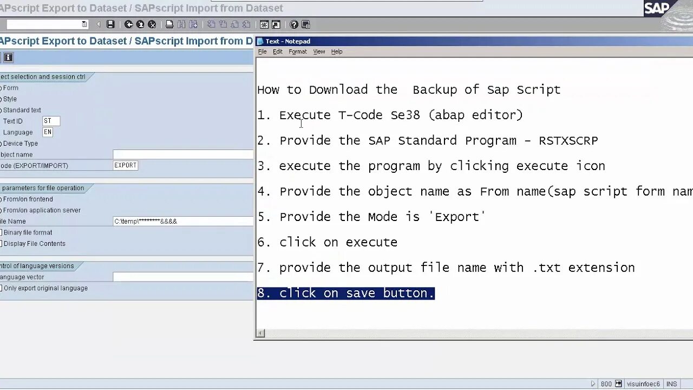Check the Display File Contents checkbox

[x=1, y=244]
